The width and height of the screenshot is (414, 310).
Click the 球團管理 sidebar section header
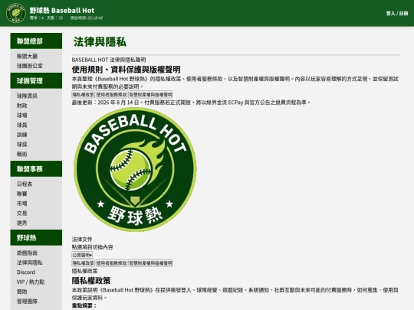point(36,80)
